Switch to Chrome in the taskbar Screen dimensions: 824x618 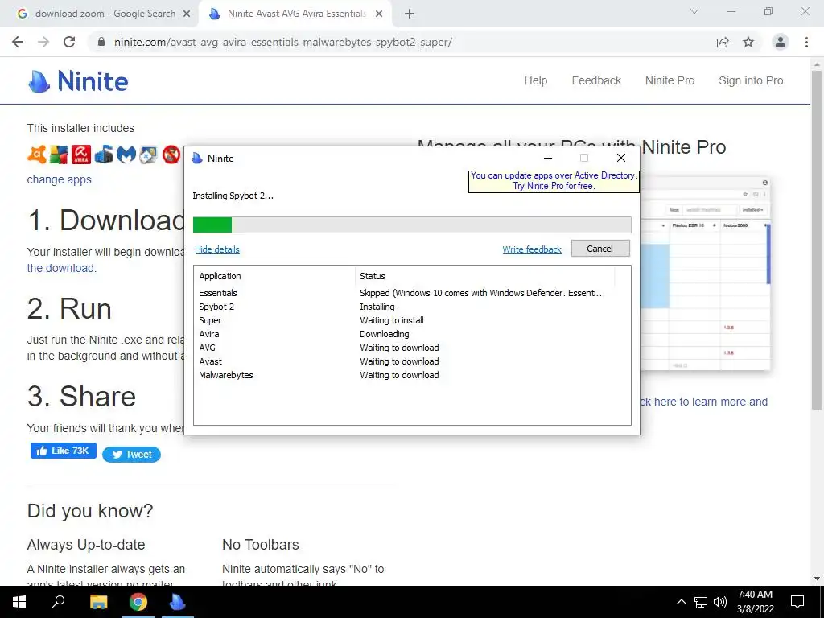(x=138, y=602)
